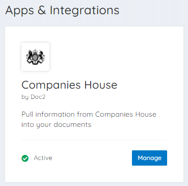Click the divider line above the Active status

(x=94, y=140)
